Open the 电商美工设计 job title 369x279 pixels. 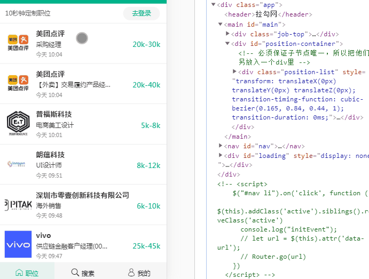click(55, 125)
